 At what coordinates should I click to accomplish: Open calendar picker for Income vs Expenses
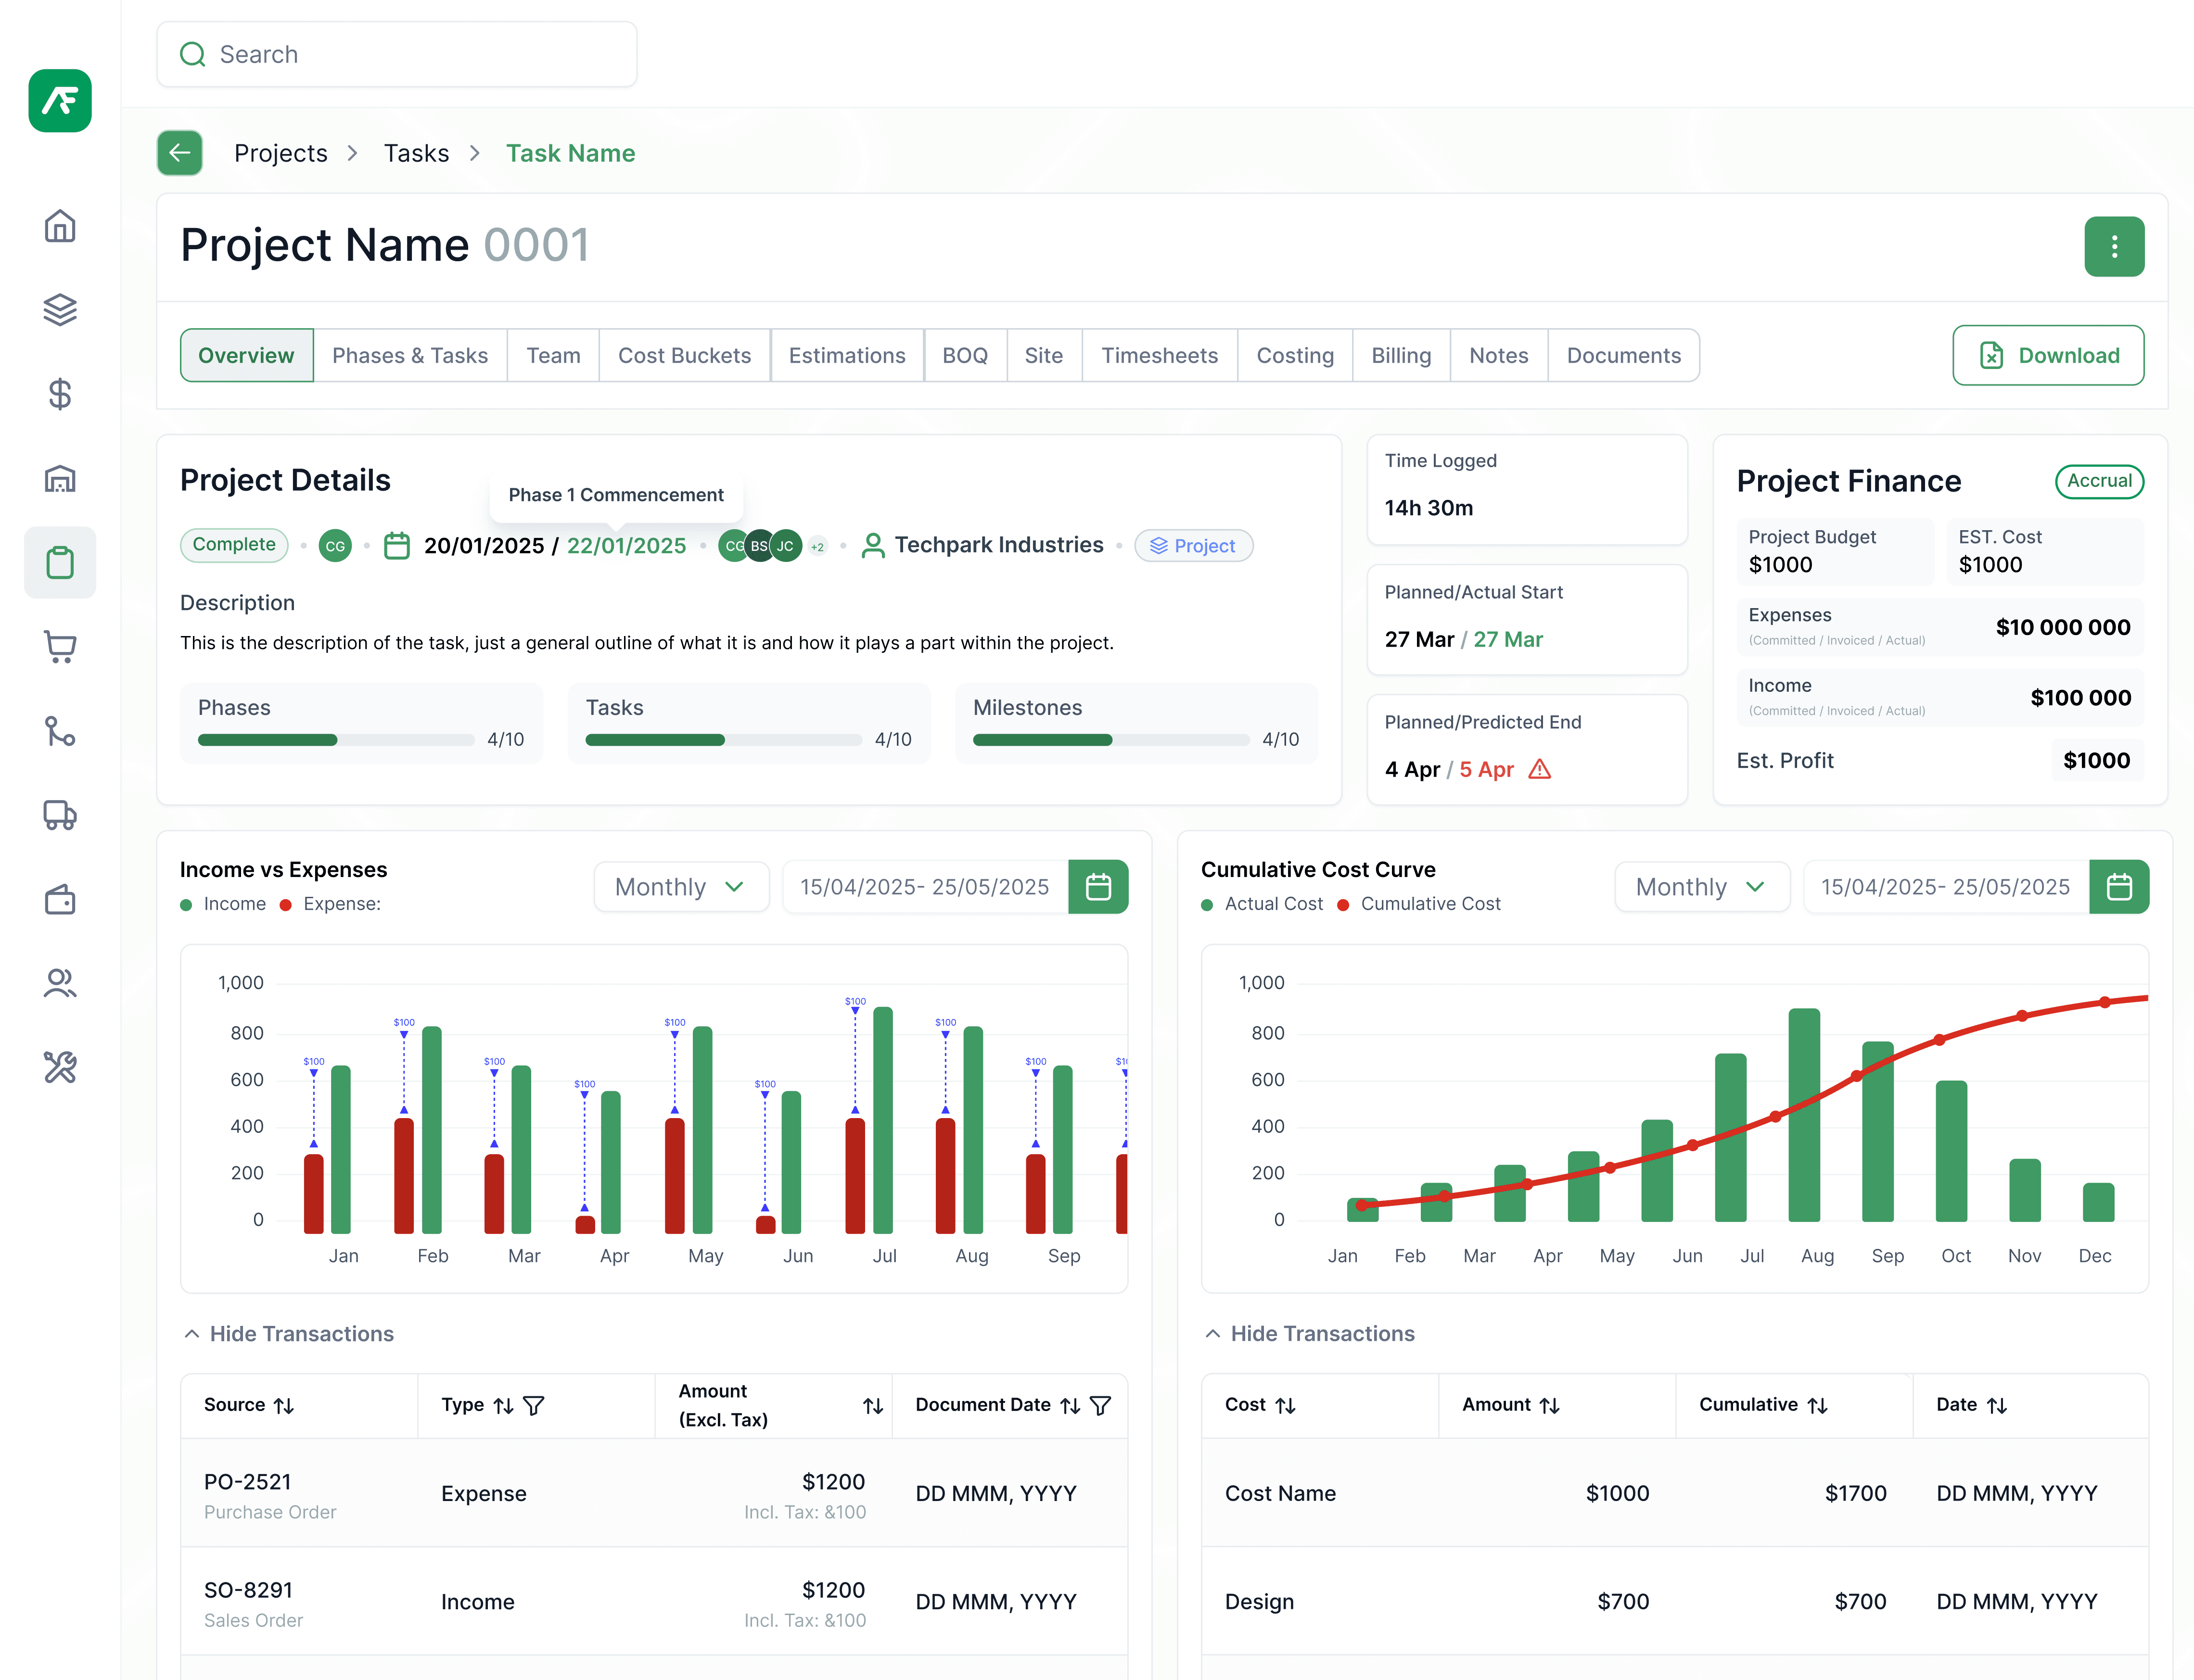pos(1098,887)
